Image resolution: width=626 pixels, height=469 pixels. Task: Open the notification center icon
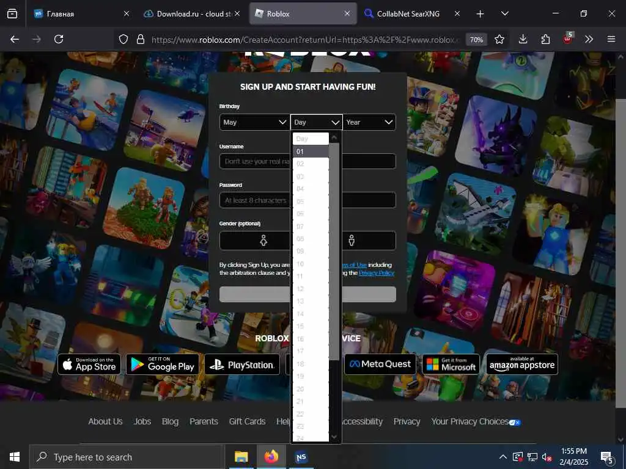607,457
